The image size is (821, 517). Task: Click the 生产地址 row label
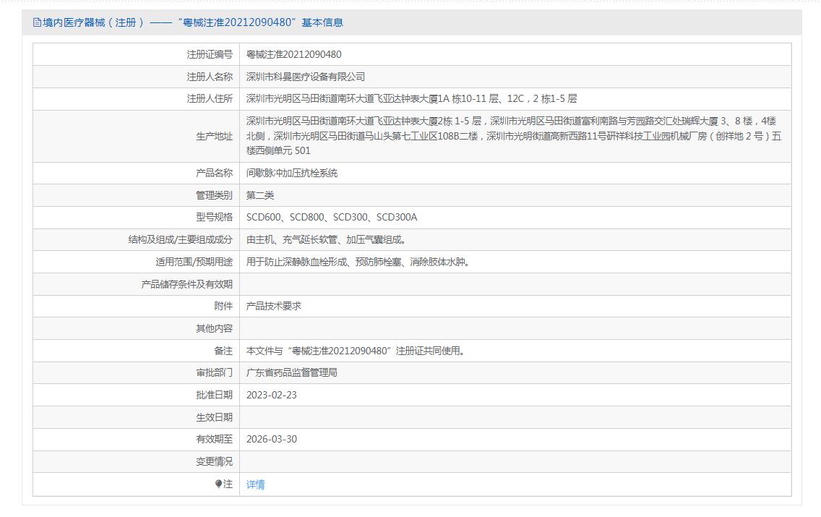[x=214, y=137]
